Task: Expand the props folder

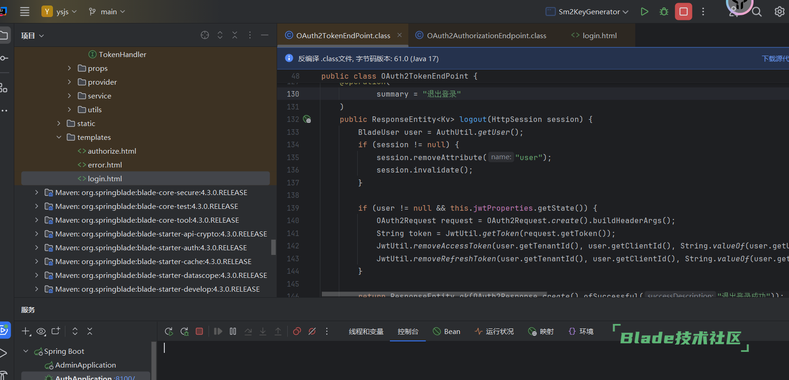Action: click(69, 68)
